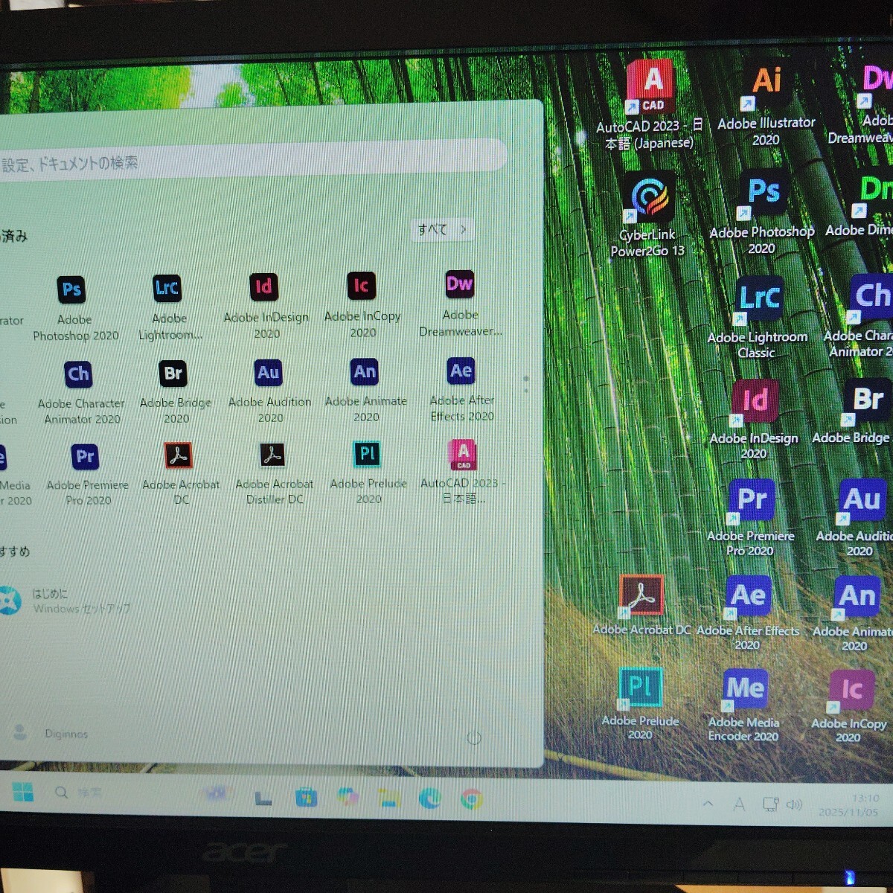This screenshot has height=893, width=893.
Task: Click the Windows Start button on taskbar
Action: tap(23, 793)
